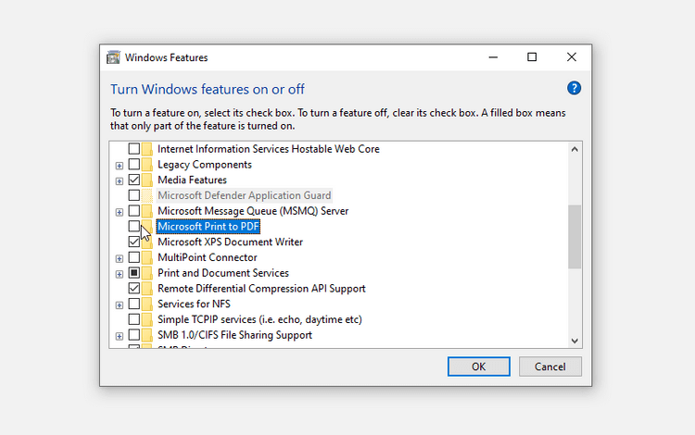Viewport: 695px width, 435px height.
Task: Click the MultiPoint Connector folder icon
Action: tap(148, 257)
